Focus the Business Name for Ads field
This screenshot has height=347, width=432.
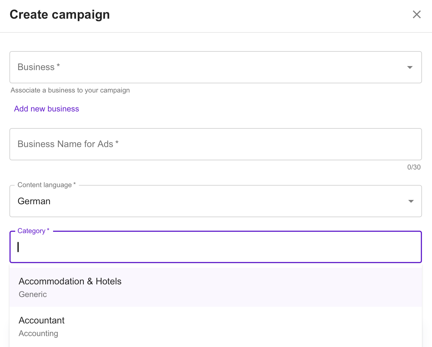pyautogui.click(x=215, y=144)
